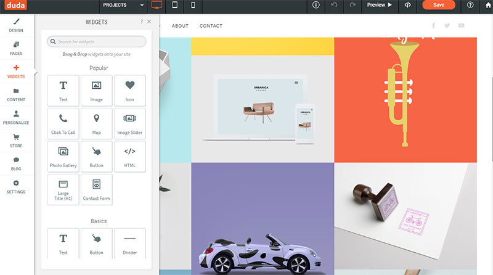The height and width of the screenshot is (275, 493).
Task: Click the Search for widgets field
Action: (97, 41)
